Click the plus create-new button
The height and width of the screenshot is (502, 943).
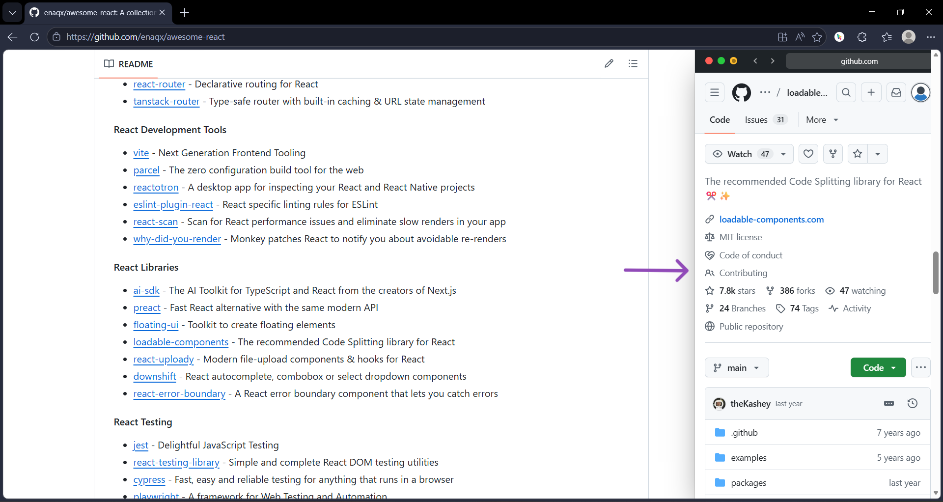pos(871,92)
